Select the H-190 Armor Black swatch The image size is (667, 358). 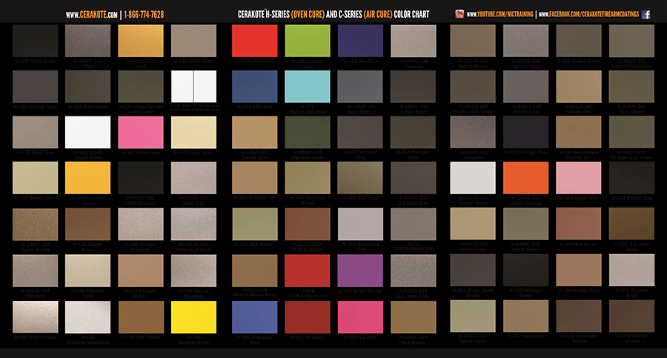(414, 87)
